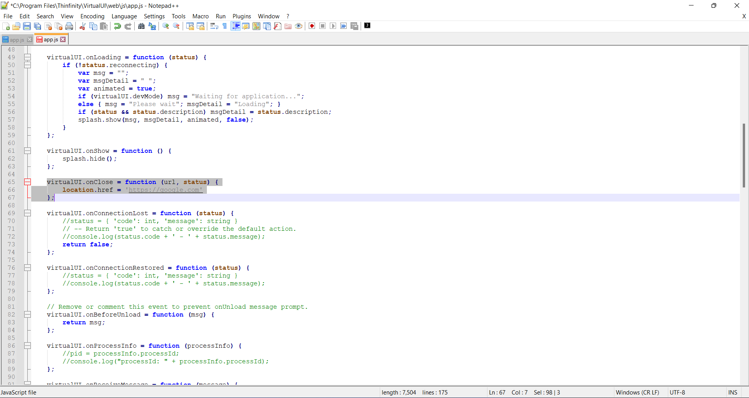Zoom in using magnifier plus icon
The width and height of the screenshot is (749, 398).
coord(165,26)
